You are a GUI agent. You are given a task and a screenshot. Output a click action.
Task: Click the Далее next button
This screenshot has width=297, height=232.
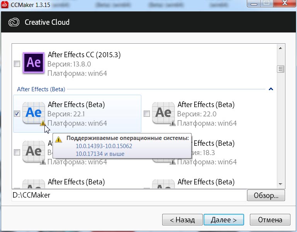(224, 220)
